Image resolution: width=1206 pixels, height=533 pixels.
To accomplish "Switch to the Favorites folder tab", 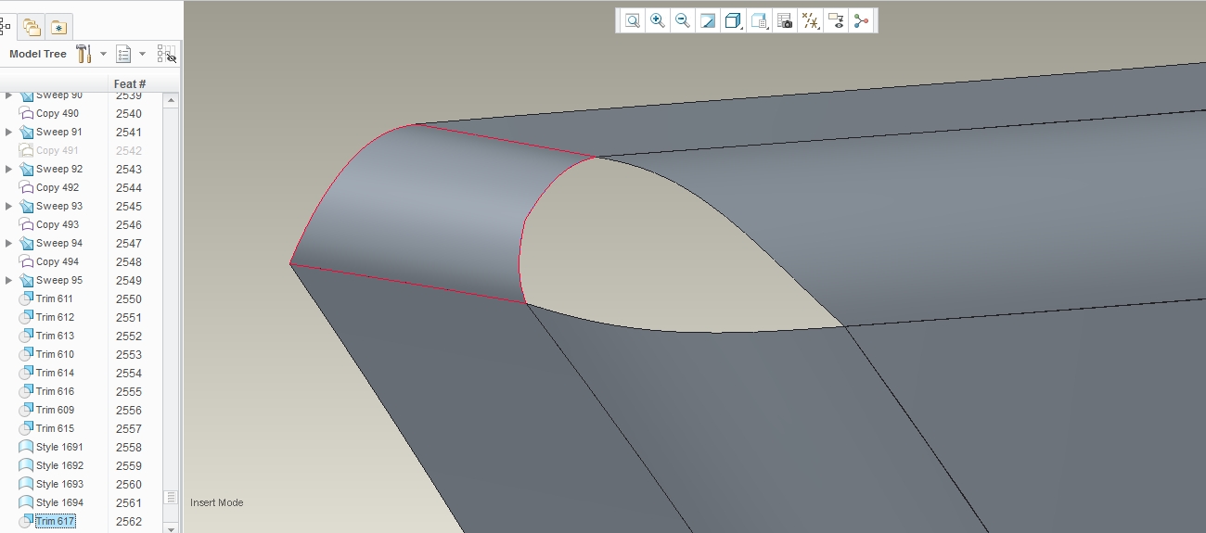I will pyautogui.click(x=58, y=27).
